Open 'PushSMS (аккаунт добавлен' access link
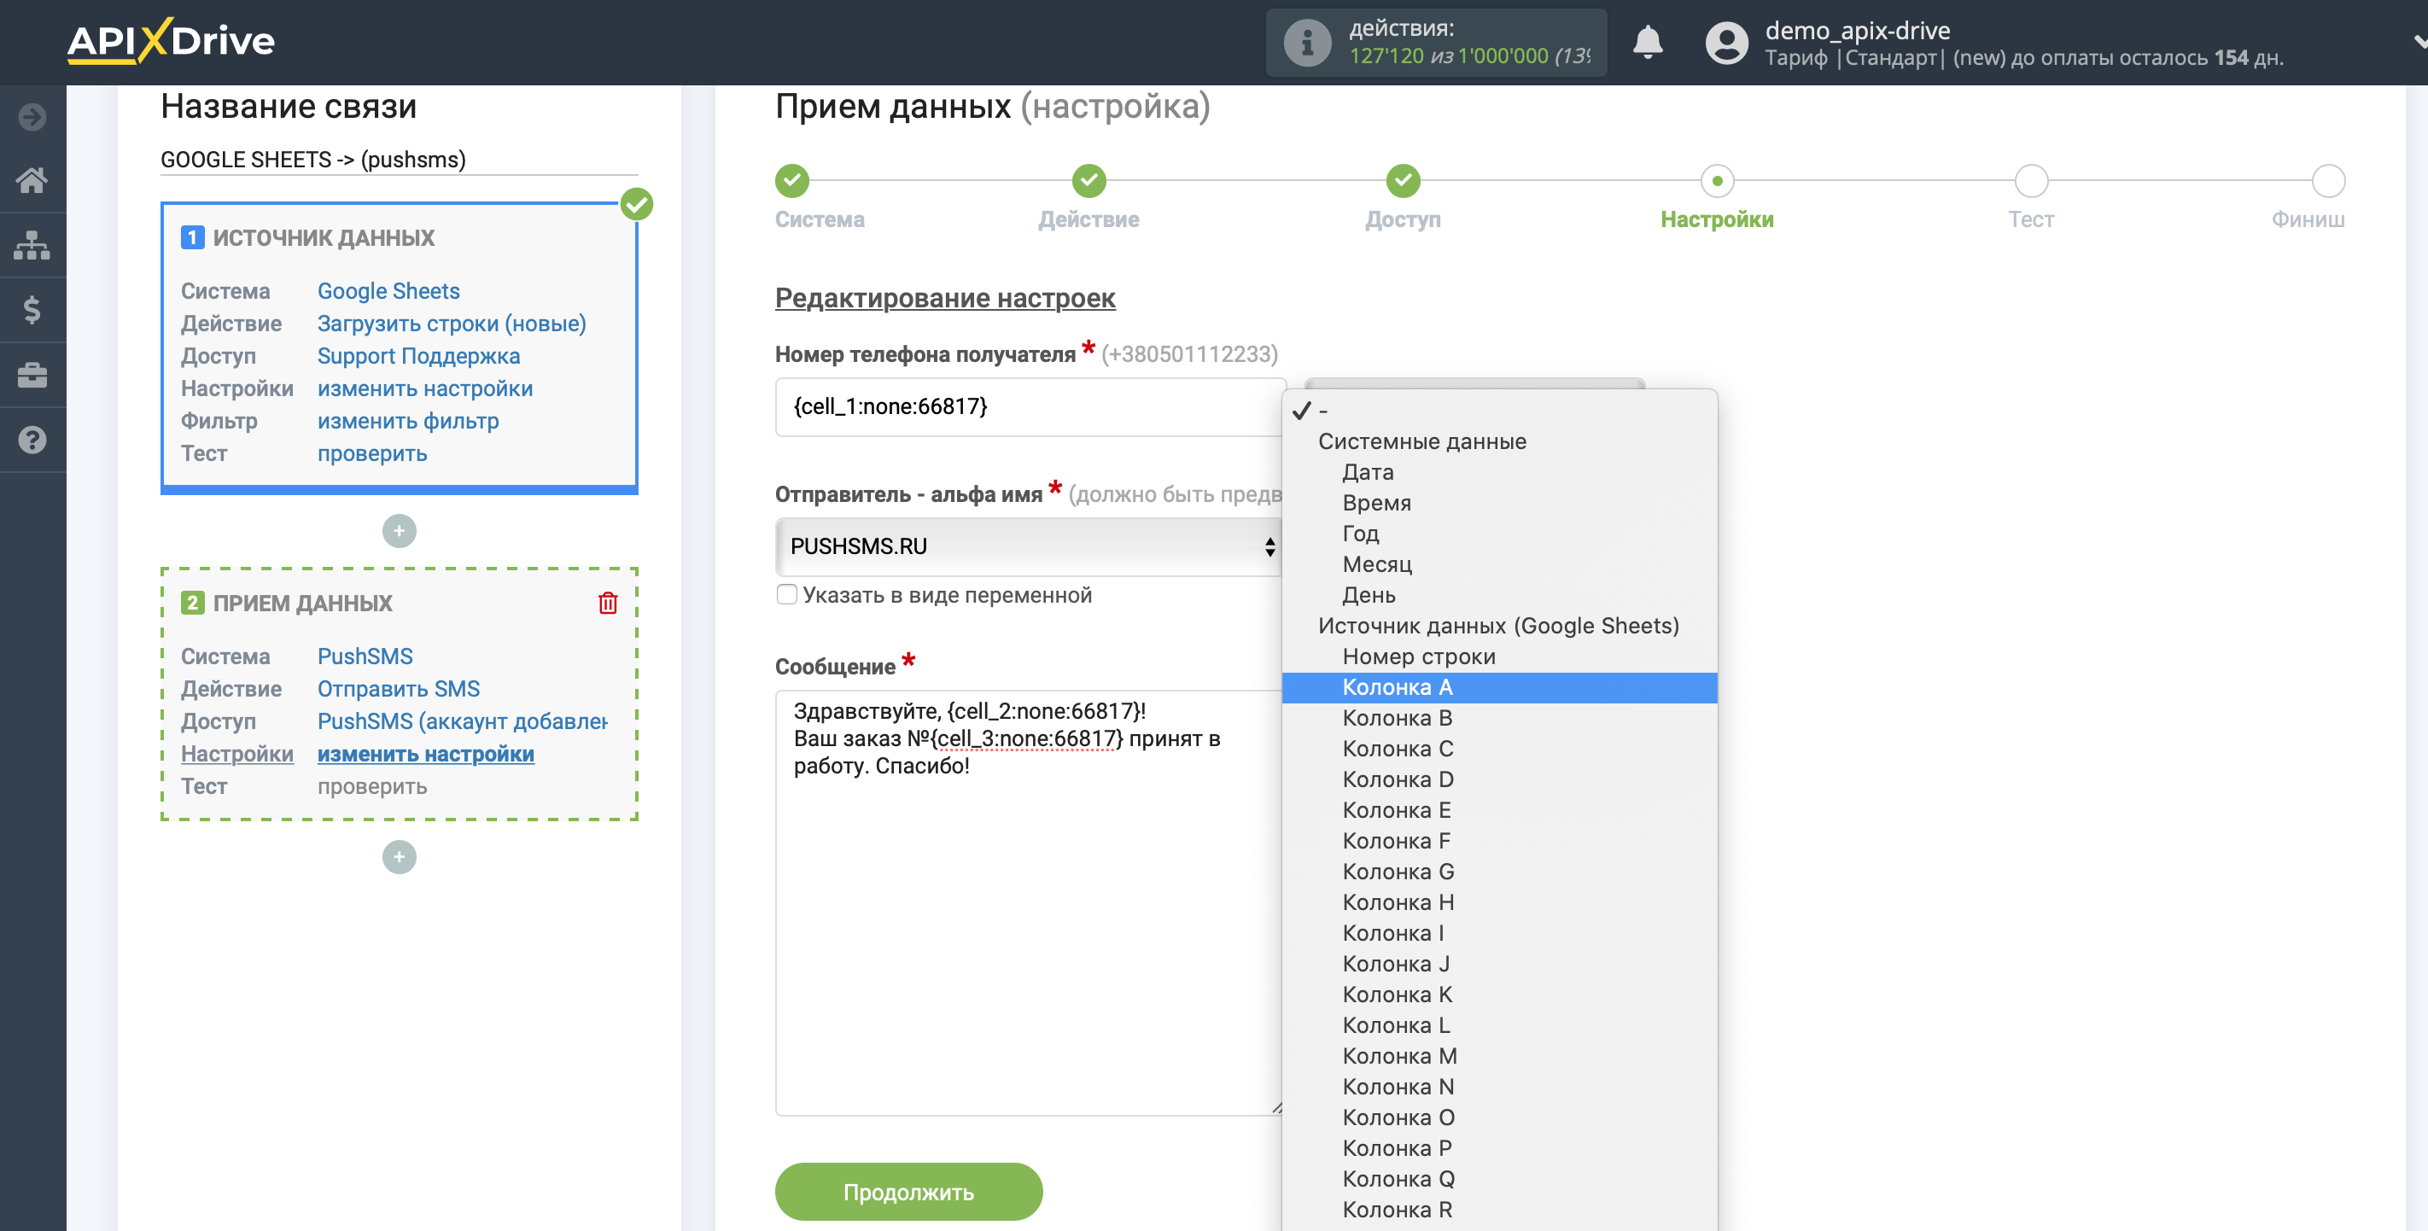Viewport: 2428px width, 1231px height. point(463,722)
